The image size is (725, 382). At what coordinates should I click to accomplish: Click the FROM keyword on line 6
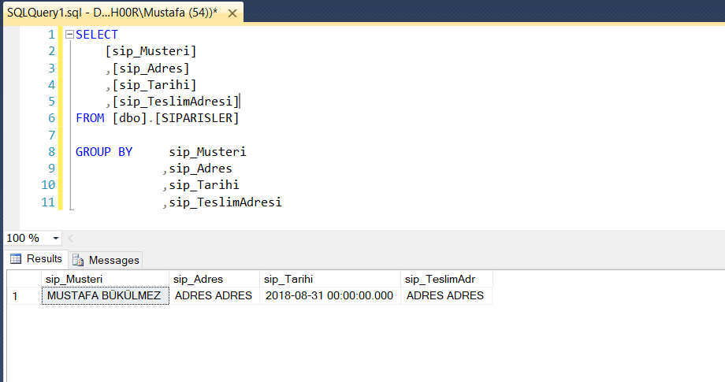tap(90, 118)
